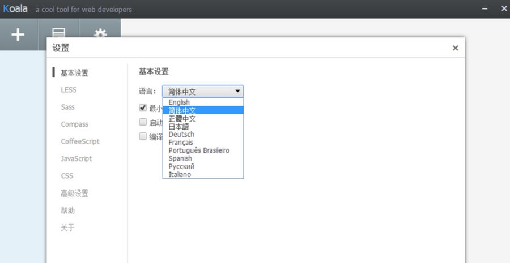The height and width of the screenshot is (263, 510).
Task: Choose 正體中文 from language list
Action: pyautogui.click(x=203, y=119)
